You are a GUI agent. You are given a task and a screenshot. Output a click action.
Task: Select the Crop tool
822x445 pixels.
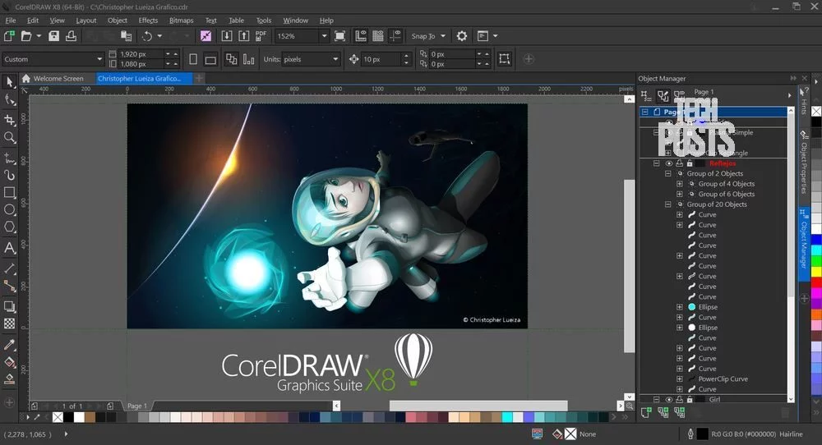(9, 120)
